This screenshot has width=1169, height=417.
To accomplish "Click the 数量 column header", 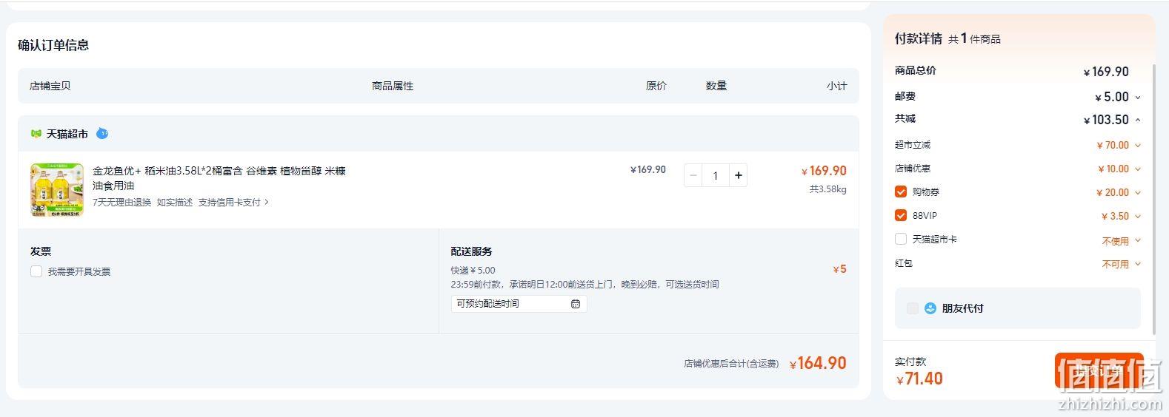I will [x=716, y=86].
